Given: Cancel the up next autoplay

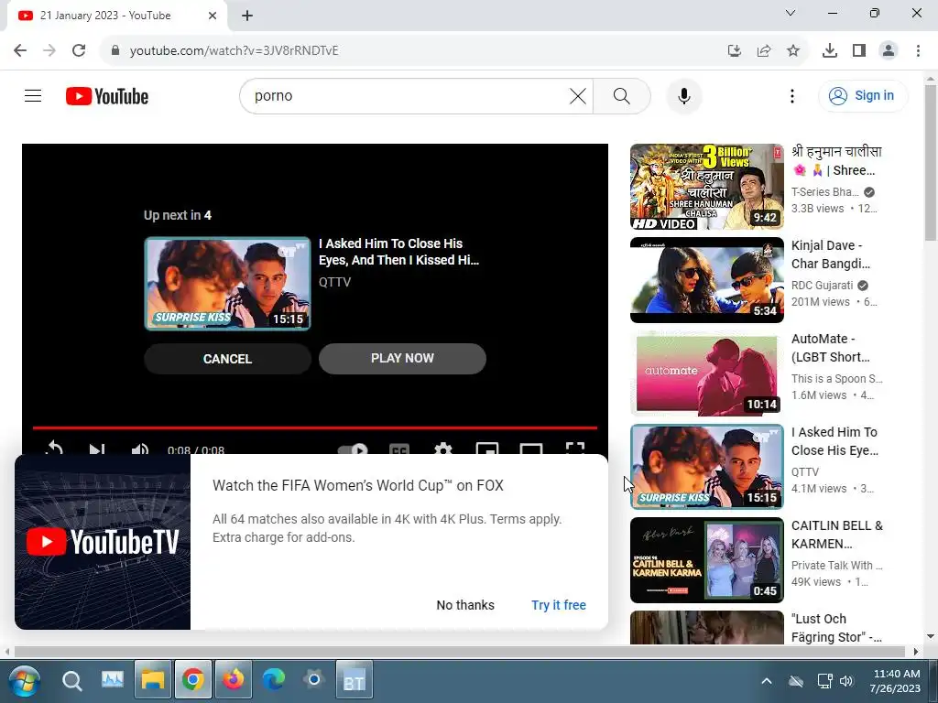Looking at the screenshot, I should click(x=227, y=359).
